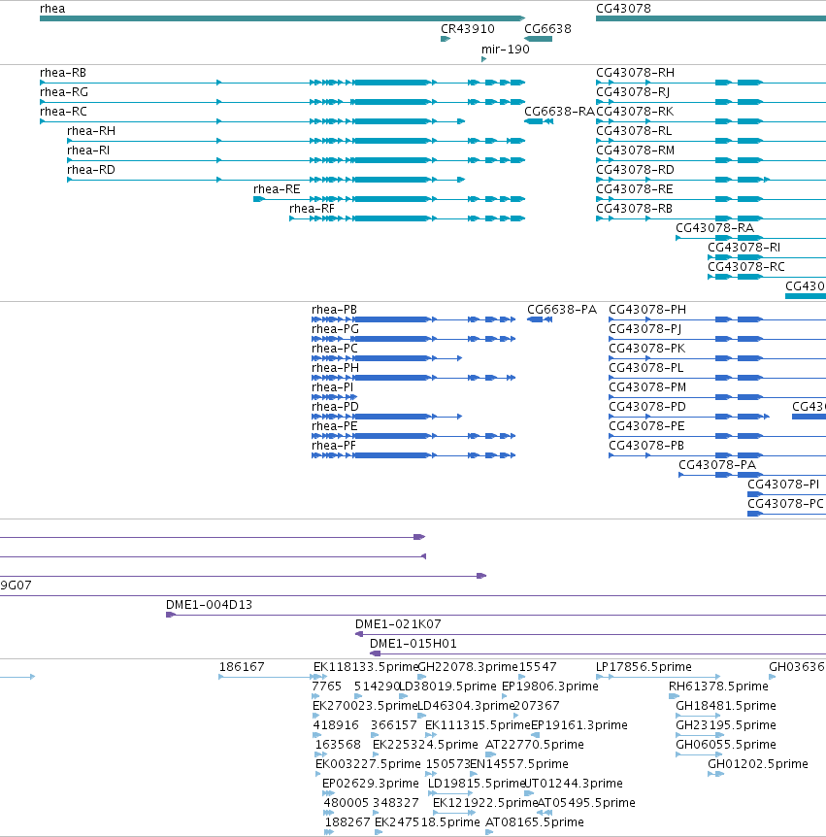826x837 pixels.
Task: Select transcript CG43078-RE
Action: [x=710, y=199]
